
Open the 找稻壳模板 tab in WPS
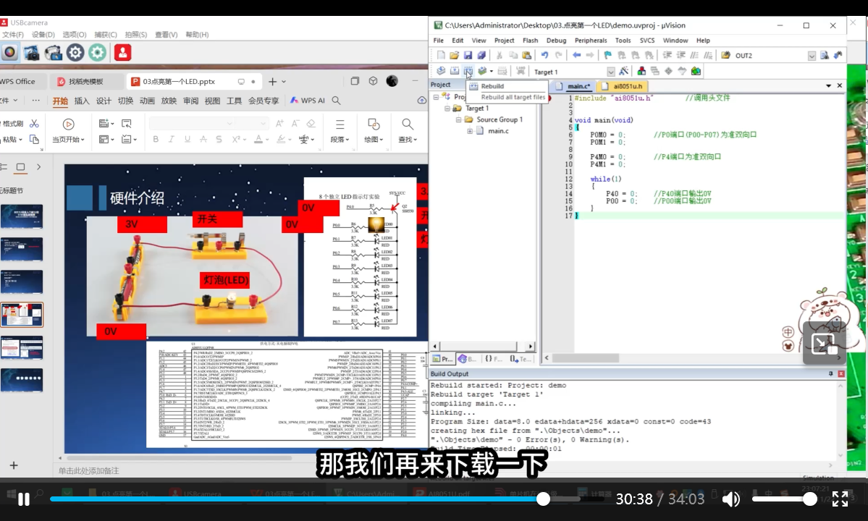(x=86, y=81)
